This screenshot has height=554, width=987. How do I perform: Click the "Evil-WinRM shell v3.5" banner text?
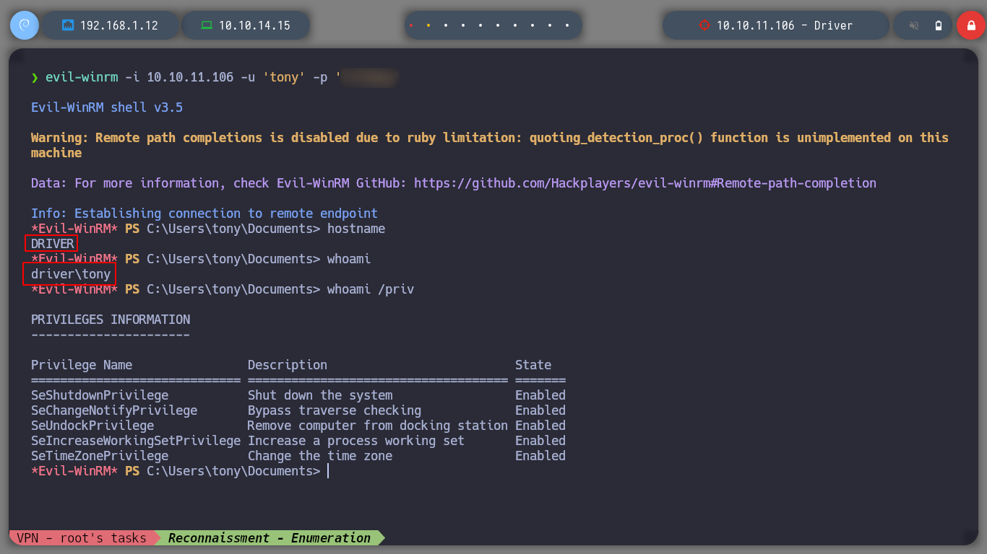107,107
